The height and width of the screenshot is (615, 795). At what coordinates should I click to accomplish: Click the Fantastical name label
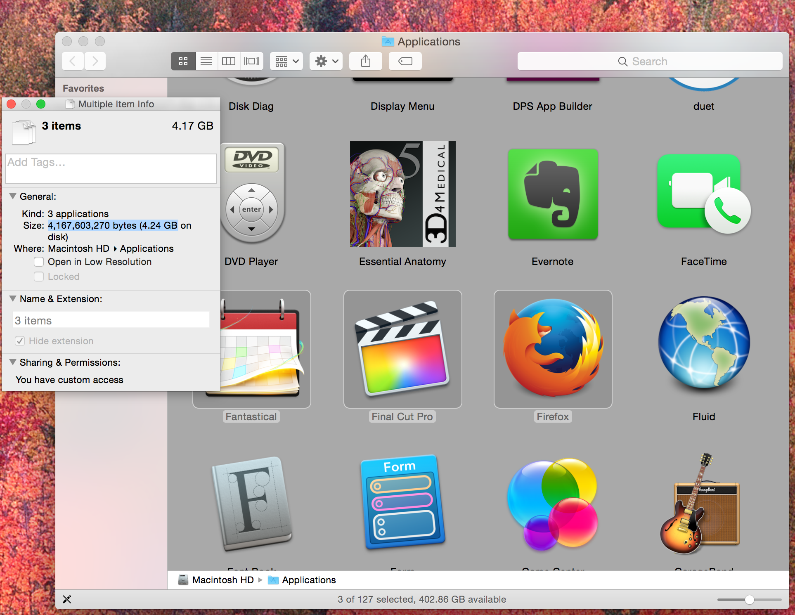251,417
